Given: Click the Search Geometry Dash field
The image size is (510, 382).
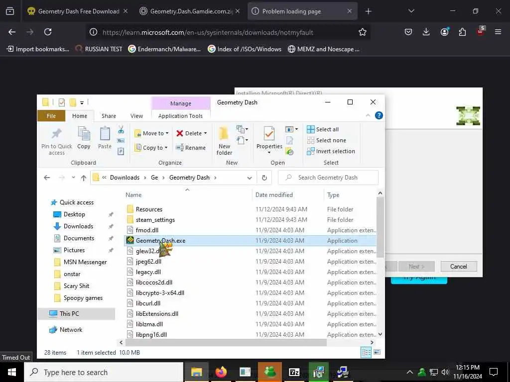Looking at the screenshot, I should [328, 178].
